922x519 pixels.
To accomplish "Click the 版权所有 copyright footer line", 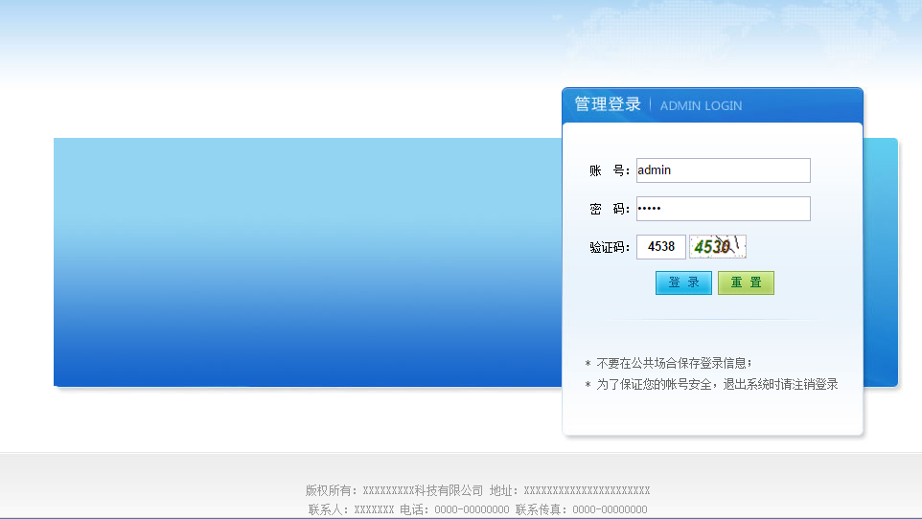I will point(477,490).
